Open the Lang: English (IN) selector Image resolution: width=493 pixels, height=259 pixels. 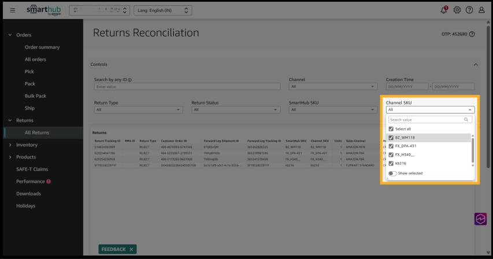[162, 10]
